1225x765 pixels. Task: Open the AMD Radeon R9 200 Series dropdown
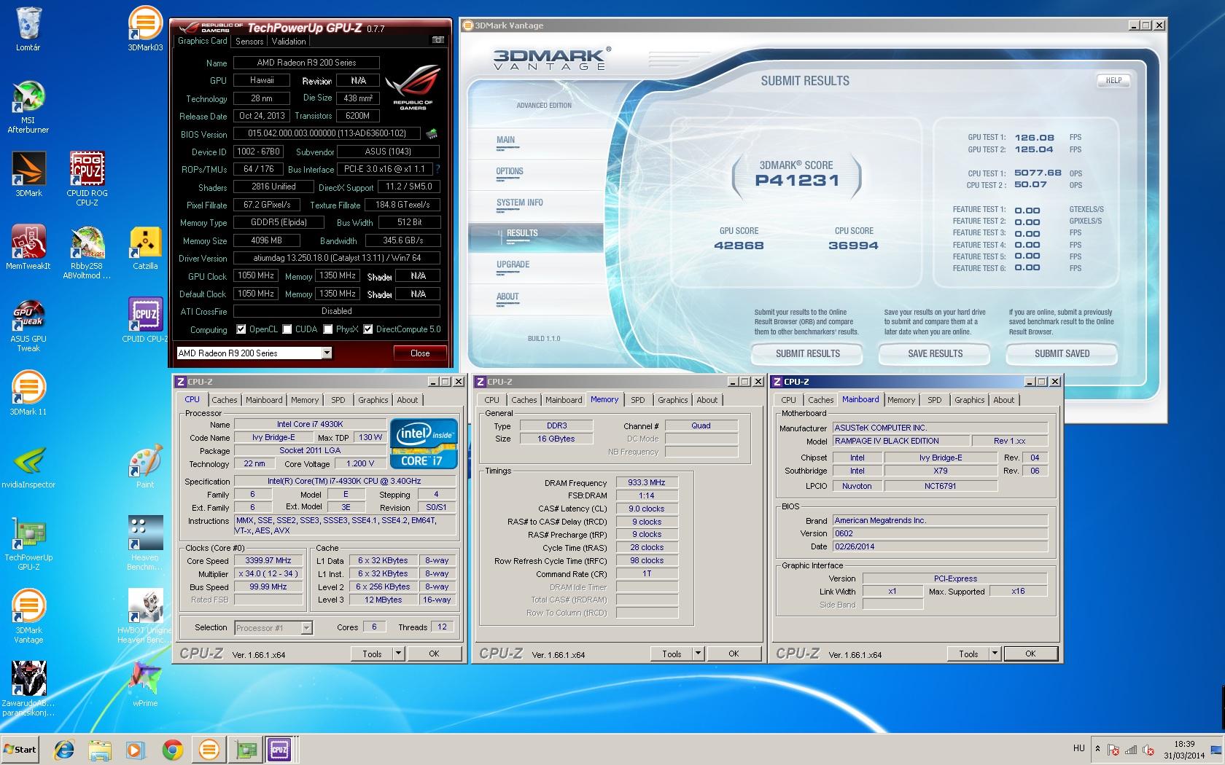click(254, 353)
